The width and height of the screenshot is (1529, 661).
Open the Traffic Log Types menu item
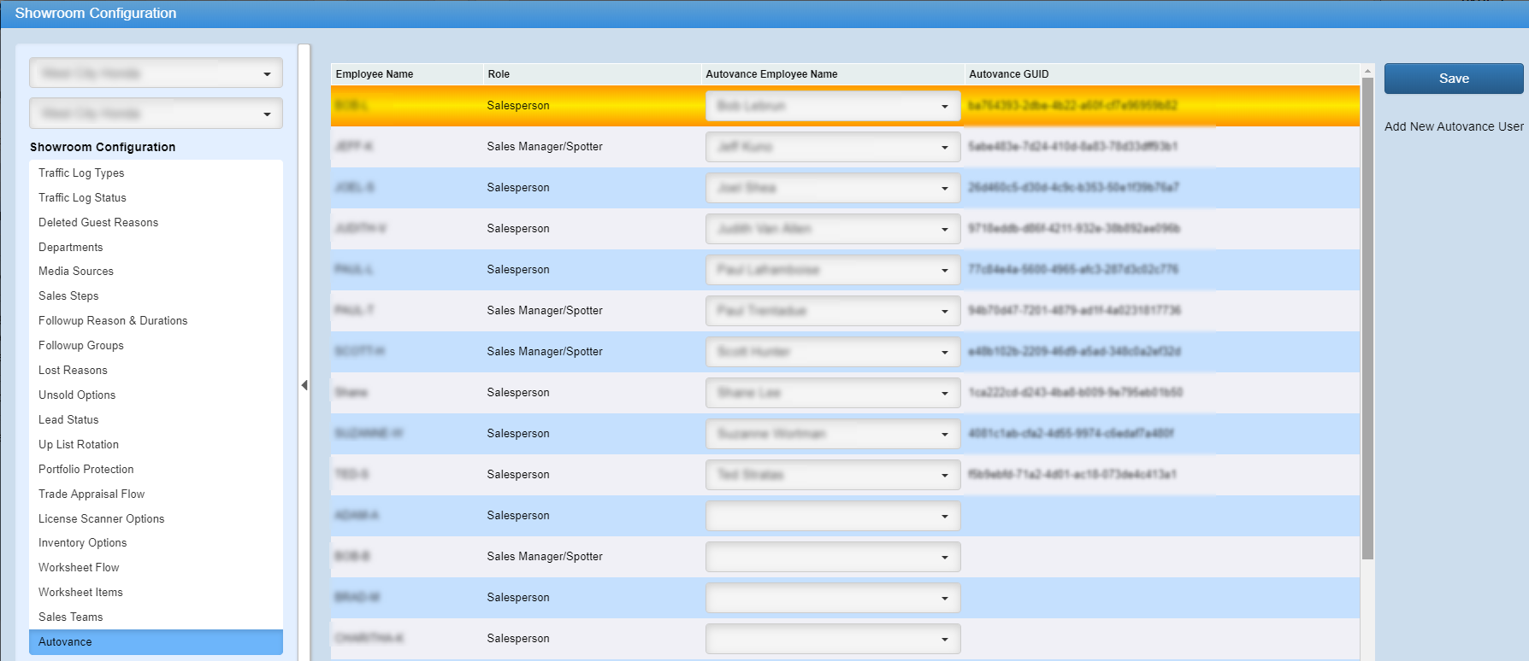tap(81, 173)
